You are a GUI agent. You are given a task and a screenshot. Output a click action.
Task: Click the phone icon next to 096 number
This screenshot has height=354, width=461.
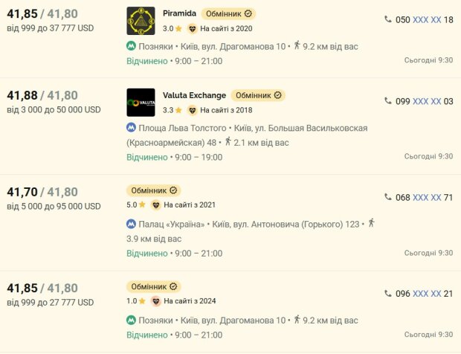click(388, 293)
